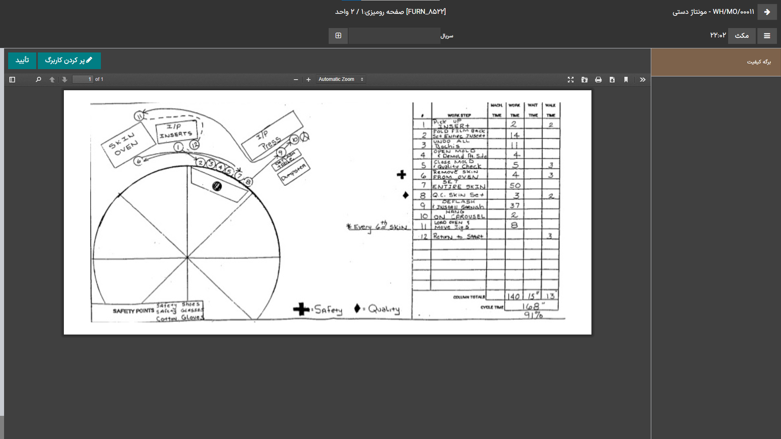Viewport: 781px width, 439px height.
Task: Go to previous PDF page
Action: pos(52,80)
